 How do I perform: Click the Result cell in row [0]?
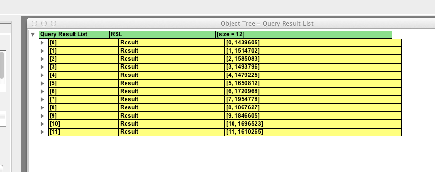point(172,43)
